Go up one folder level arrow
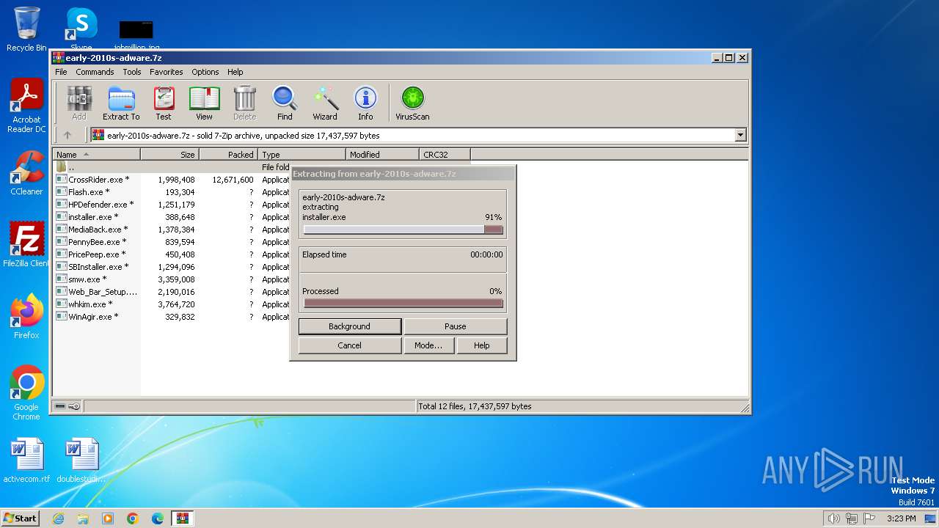This screenshot has height=528, width=939. (x=67, y=135)
